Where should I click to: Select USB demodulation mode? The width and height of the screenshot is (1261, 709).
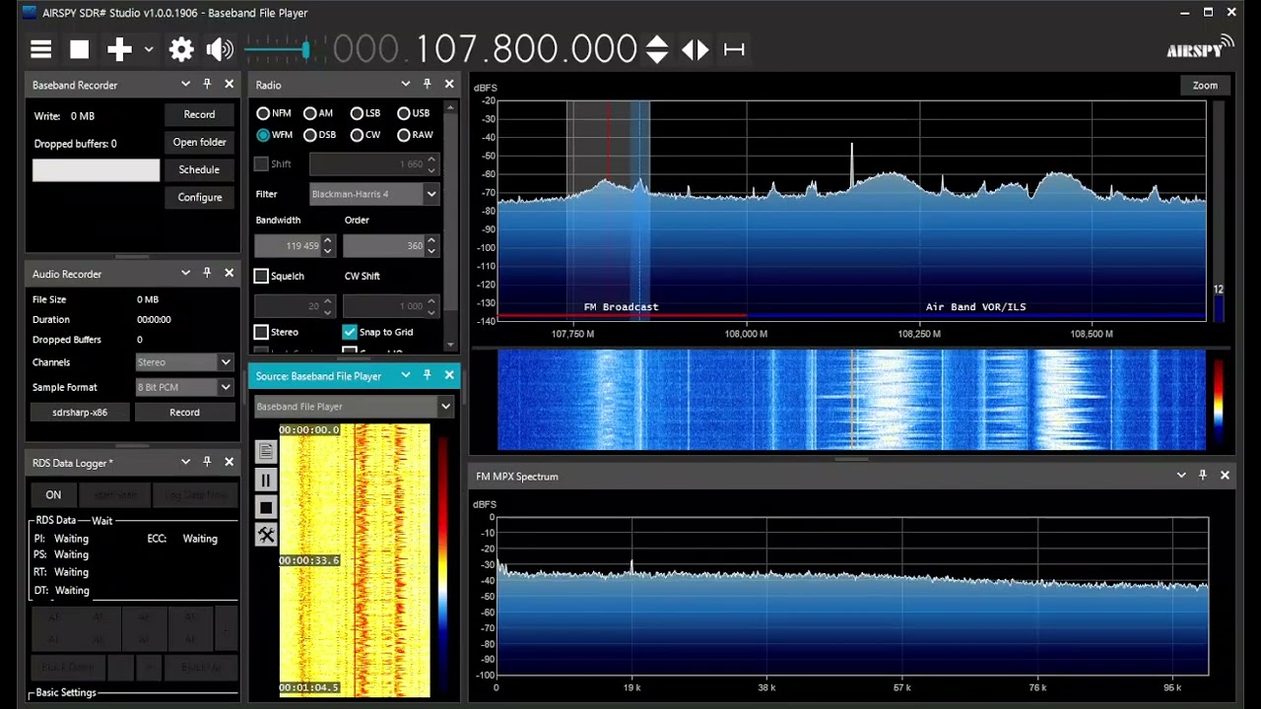[404, 113]
